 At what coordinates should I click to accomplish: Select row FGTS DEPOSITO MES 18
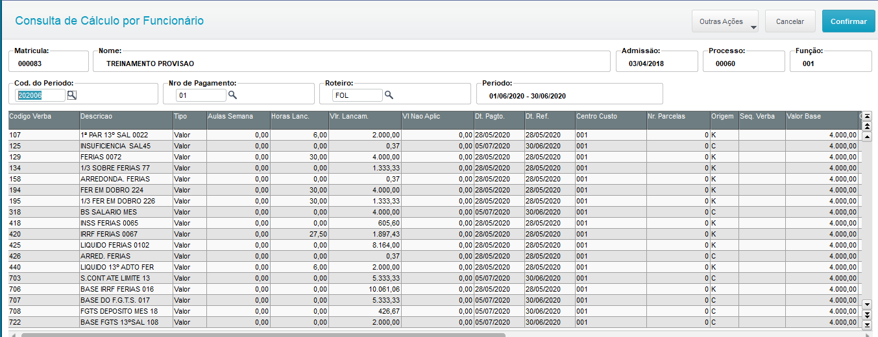tap(433, 311)
